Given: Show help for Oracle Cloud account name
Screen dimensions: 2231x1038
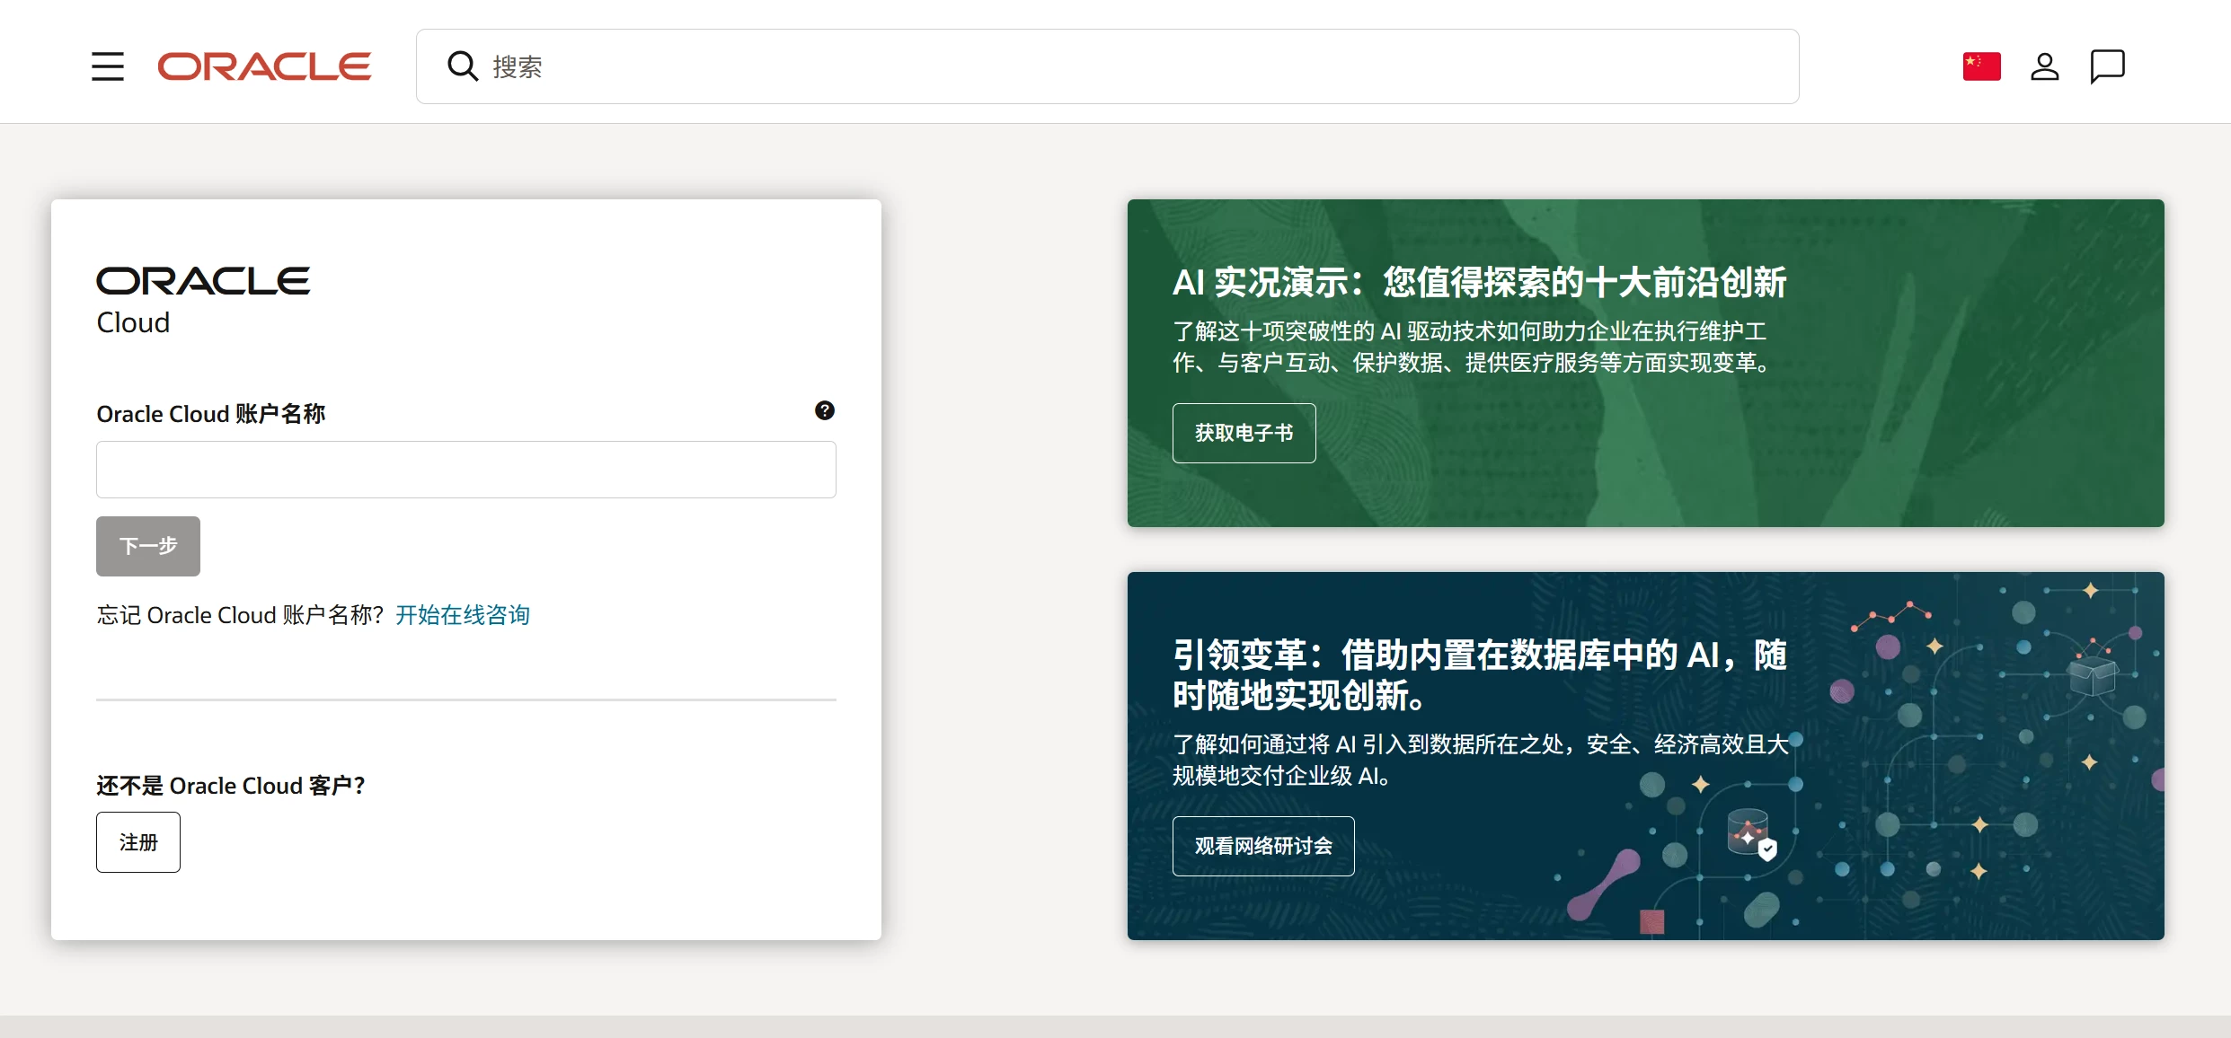Looking at the screenshot, I should (825, 410).
